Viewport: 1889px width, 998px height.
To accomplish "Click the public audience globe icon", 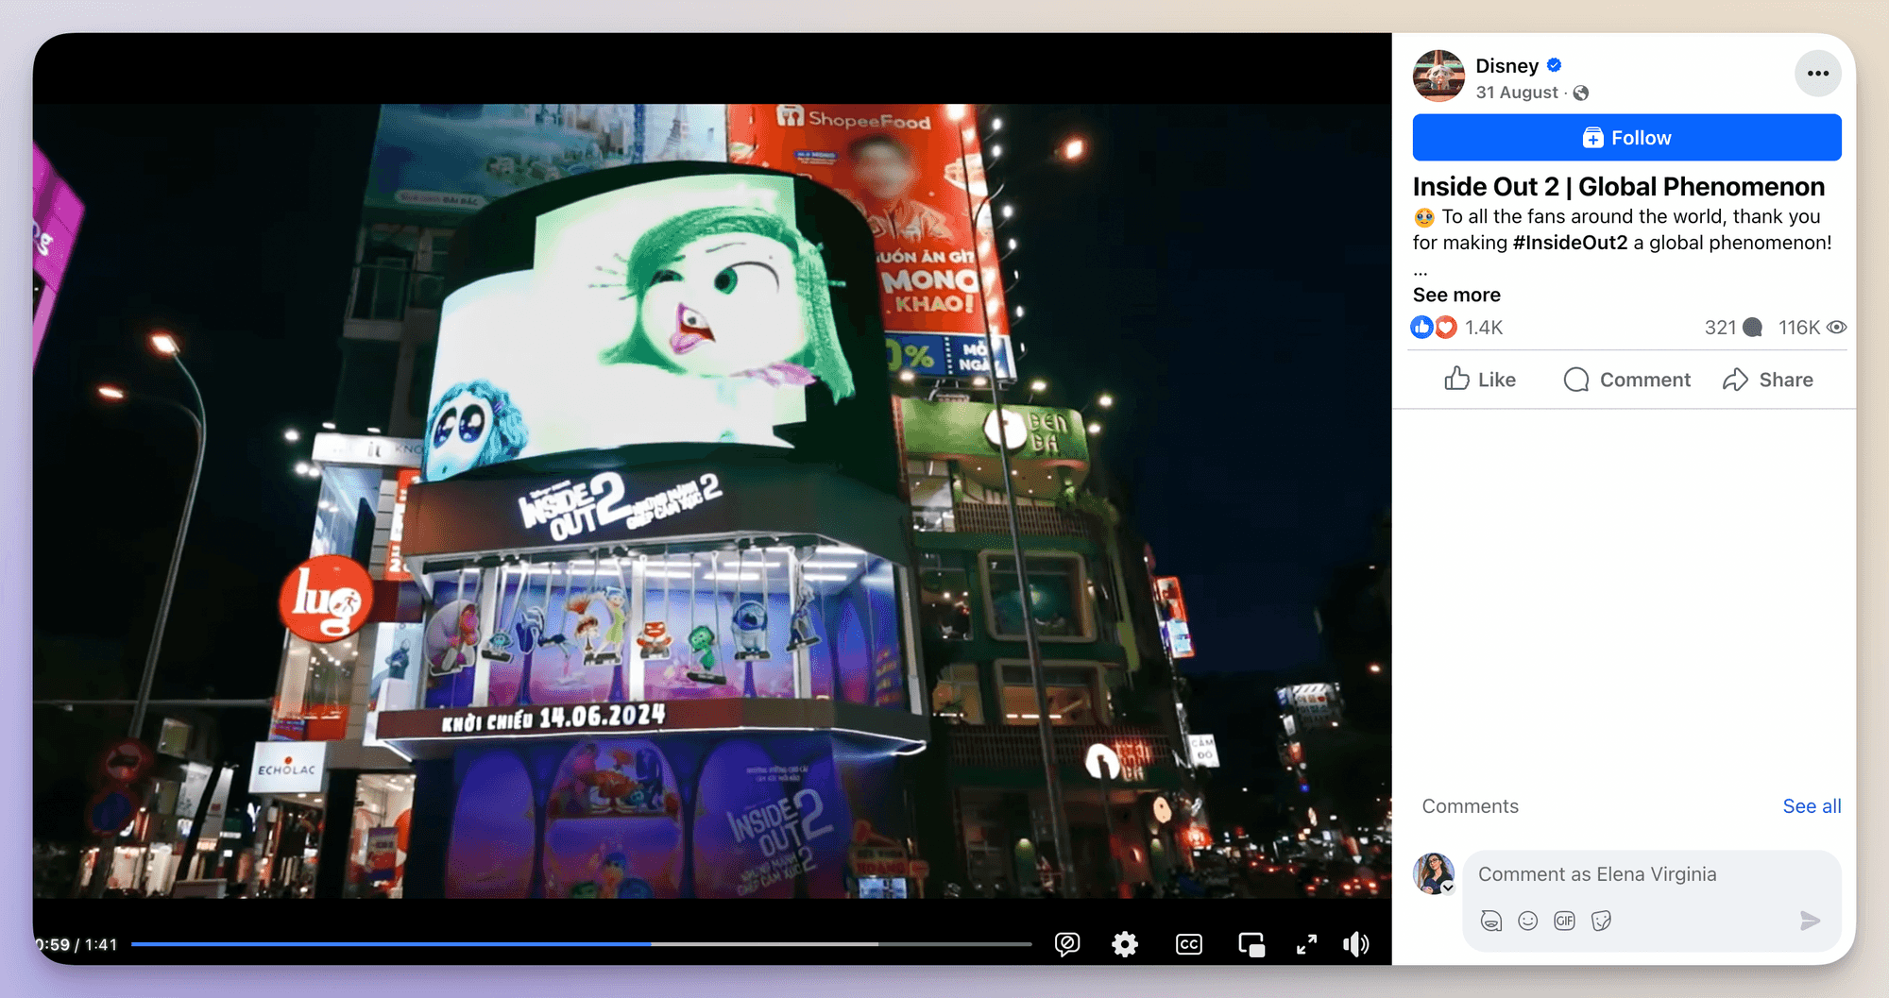I will pos(1581,93).
